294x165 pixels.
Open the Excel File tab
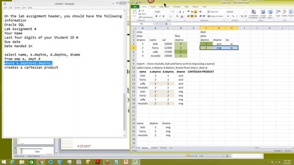click(135, 7)
